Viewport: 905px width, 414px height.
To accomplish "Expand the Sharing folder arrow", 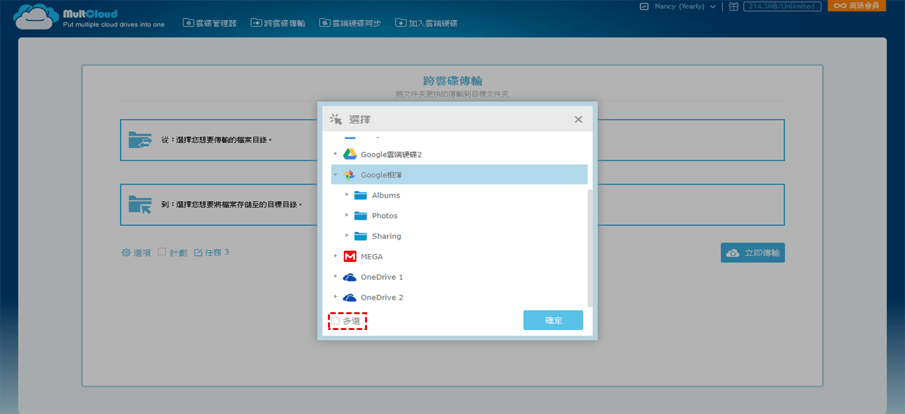I will pyautogui.click(x=347, y=236).
